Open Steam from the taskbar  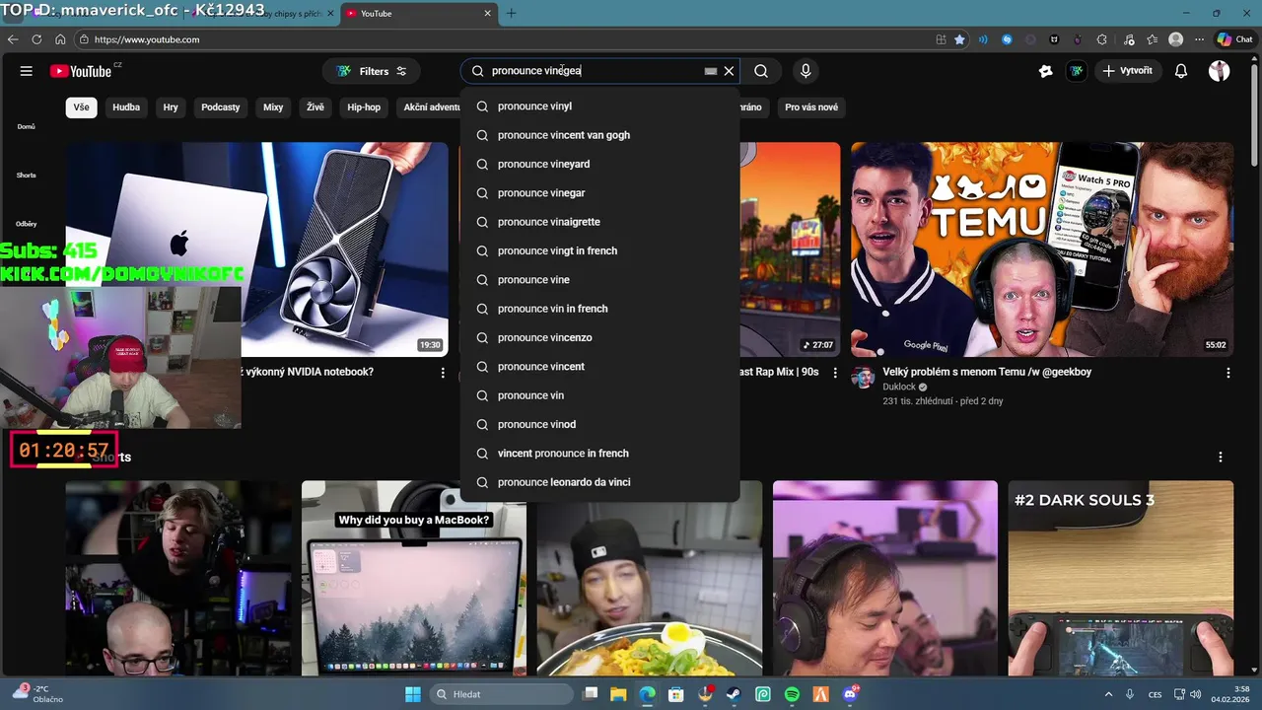(735, 694)
